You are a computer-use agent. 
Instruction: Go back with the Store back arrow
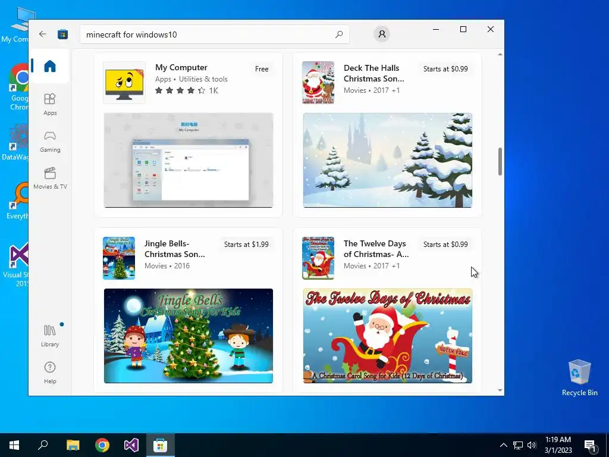43,34
